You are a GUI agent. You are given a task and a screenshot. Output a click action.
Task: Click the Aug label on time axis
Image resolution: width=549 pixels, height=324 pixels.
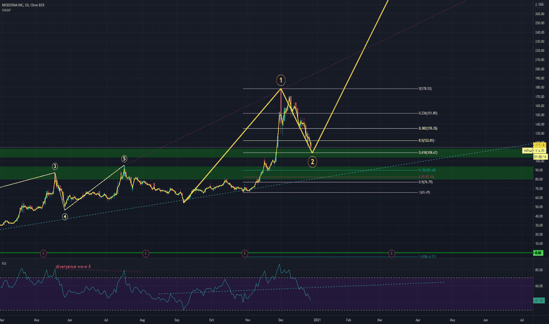142,320
